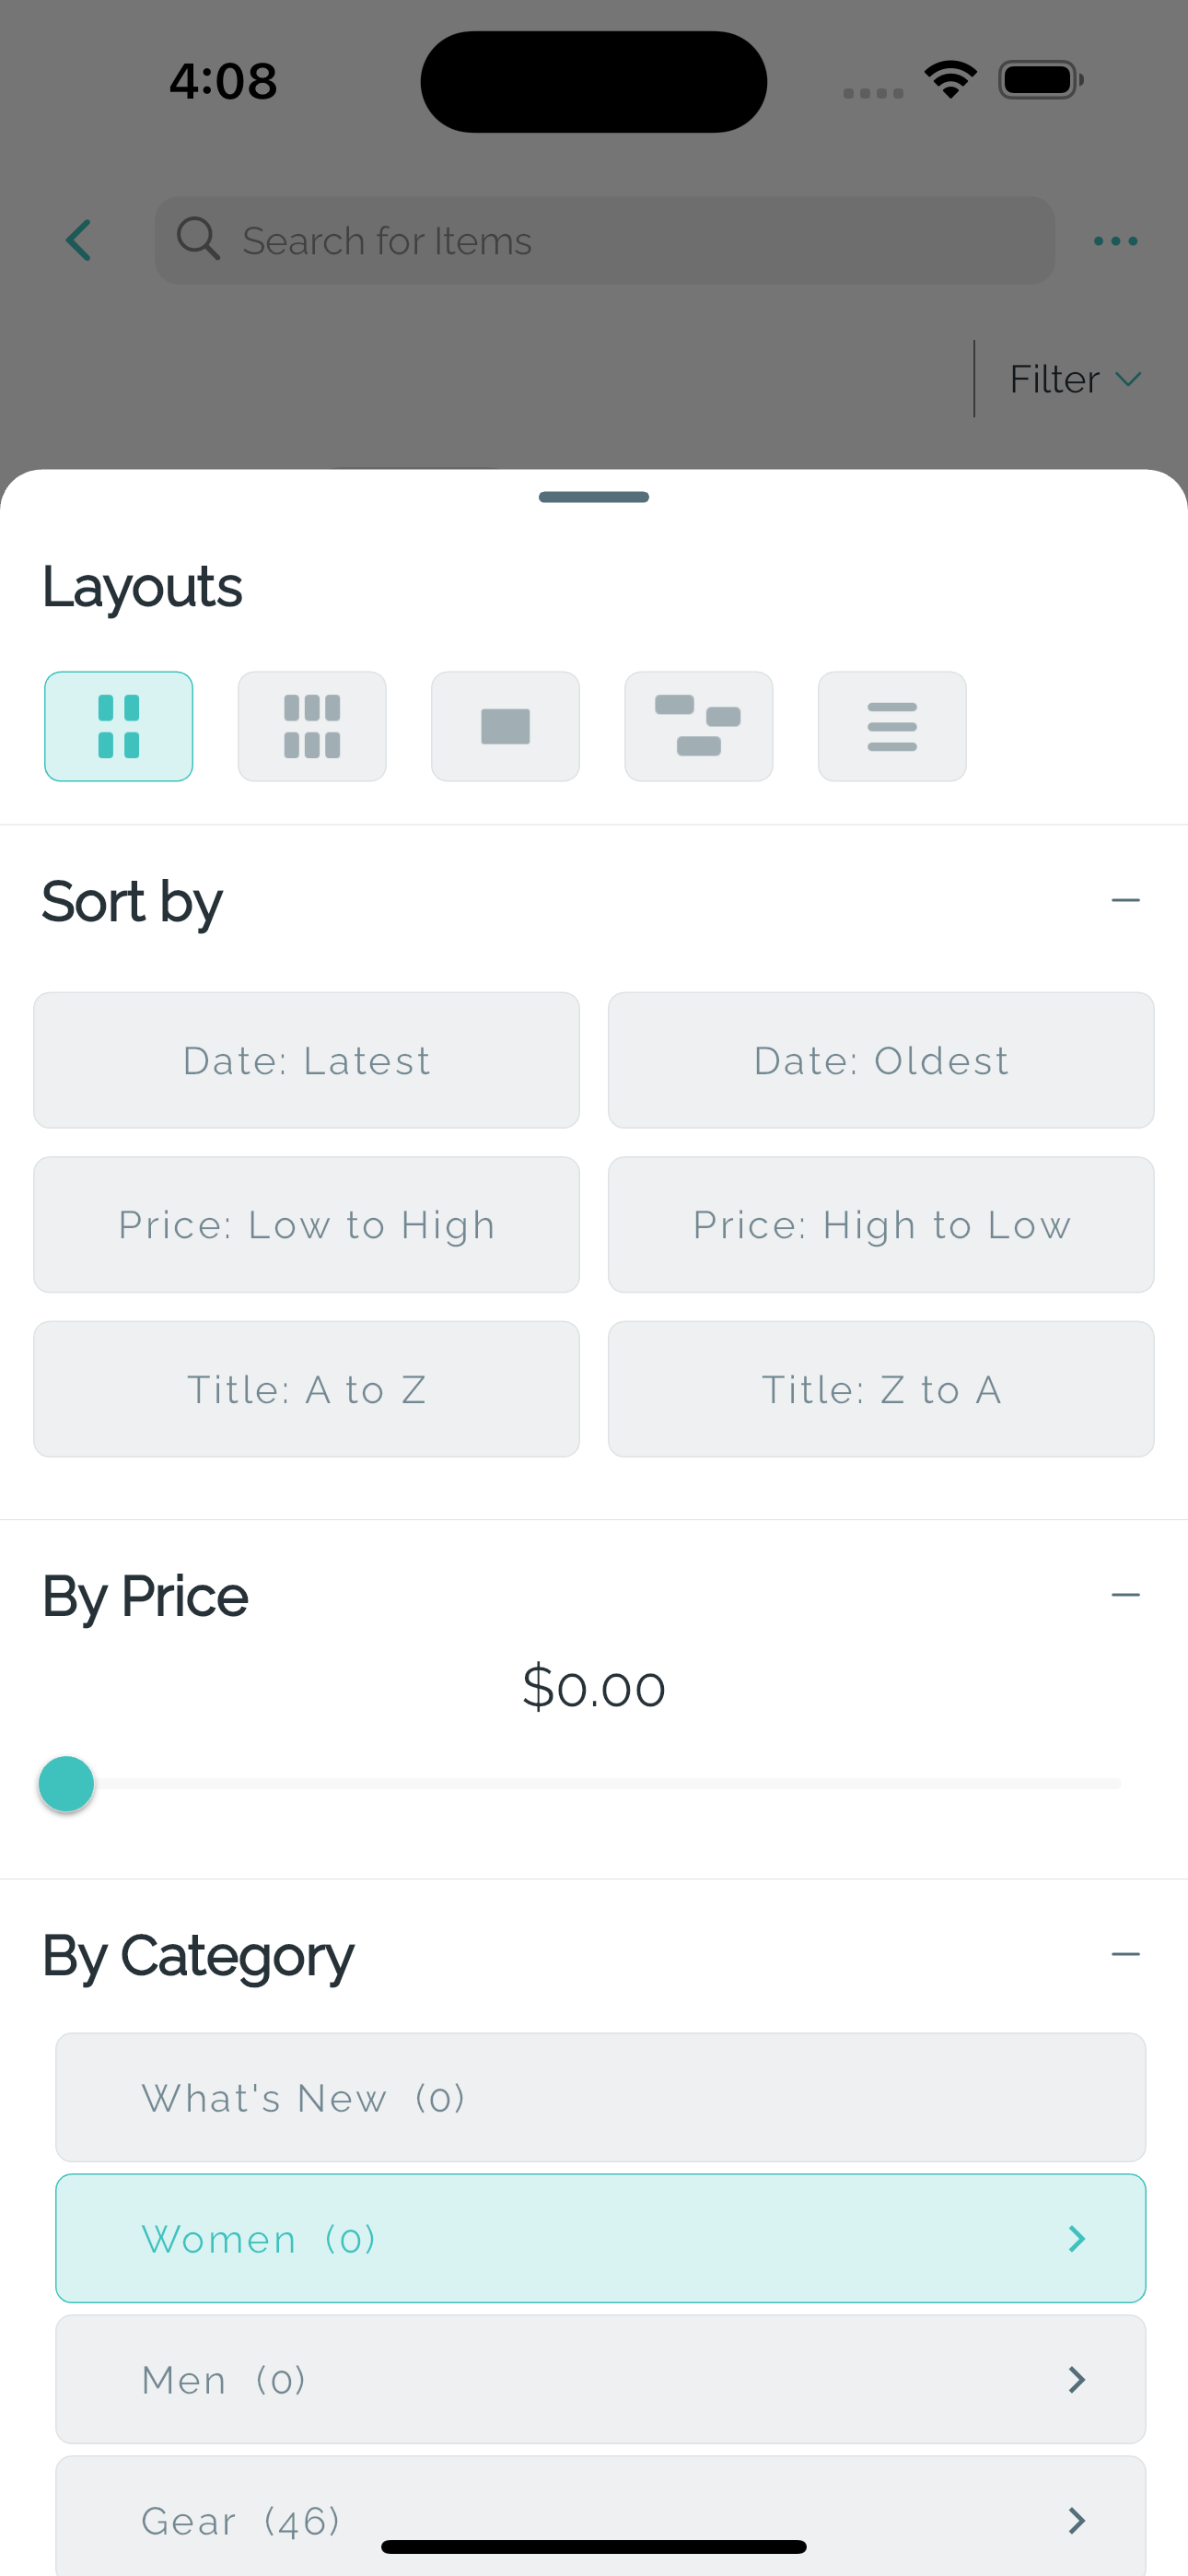This screenshot has height=2576, width=1188.
Task: Select the three-column grid layout icon
Action: 312,726
